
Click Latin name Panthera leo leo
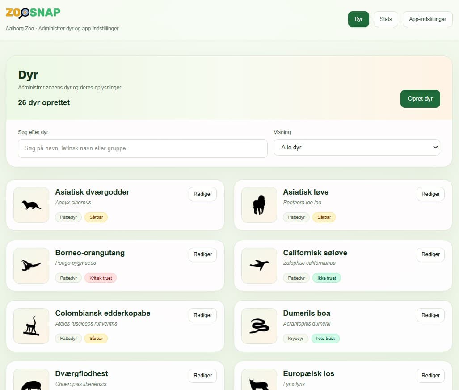pos(302,203)
